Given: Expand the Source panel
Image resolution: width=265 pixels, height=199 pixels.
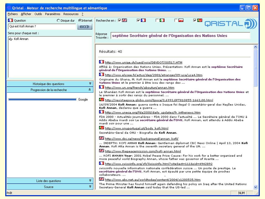Looking at the screenshot, I should (50, 187).
